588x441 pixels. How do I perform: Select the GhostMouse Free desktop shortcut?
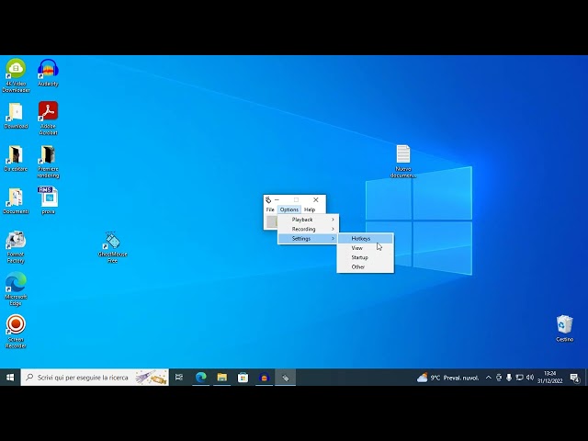(x=112, y=247)
